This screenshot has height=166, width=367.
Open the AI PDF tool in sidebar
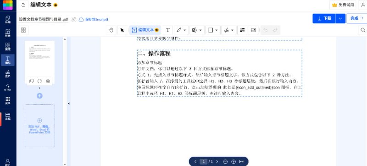(x=8, y=87)
